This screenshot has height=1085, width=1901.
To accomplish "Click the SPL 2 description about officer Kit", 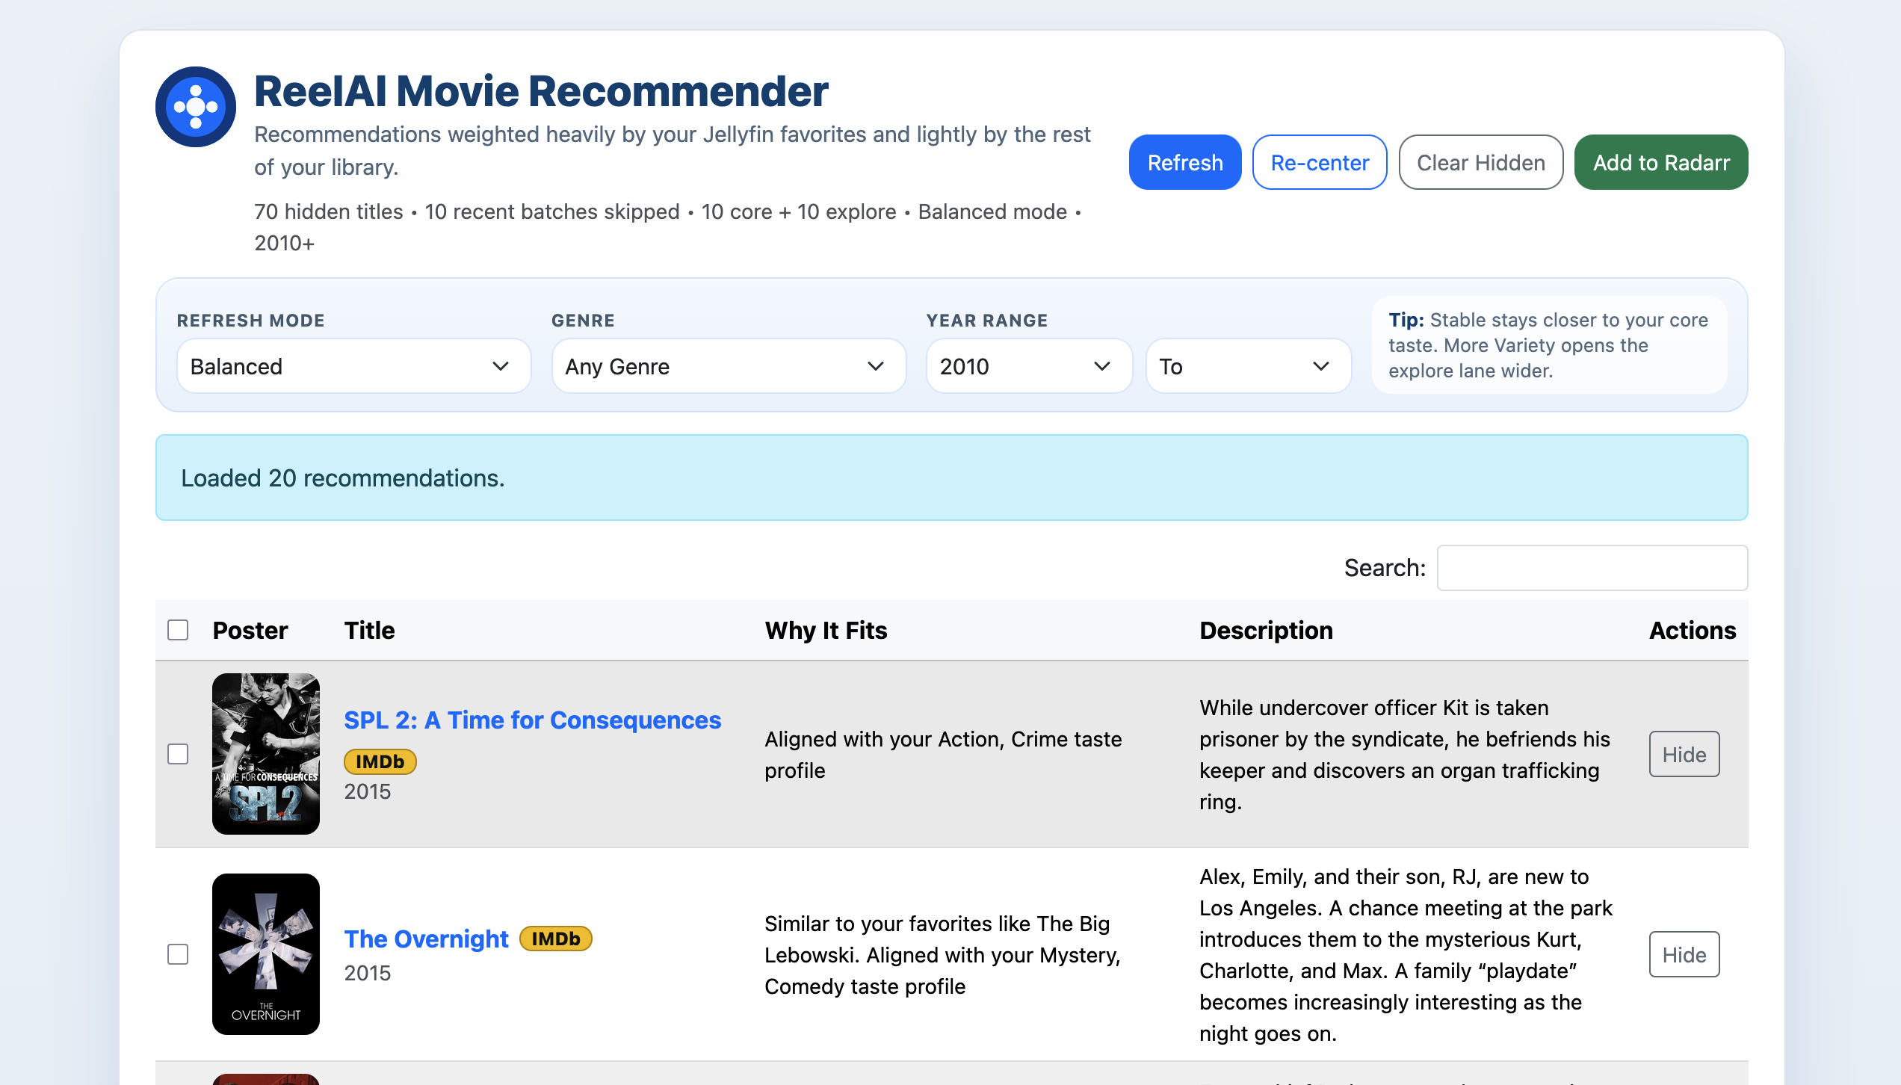I will pos(1405,755).
